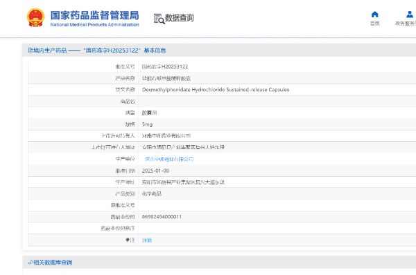Image resolution: width=416 pixels, height=275 pixels.
Task: Select the 首页 navigation label
Action: click(x=374, y=23)
